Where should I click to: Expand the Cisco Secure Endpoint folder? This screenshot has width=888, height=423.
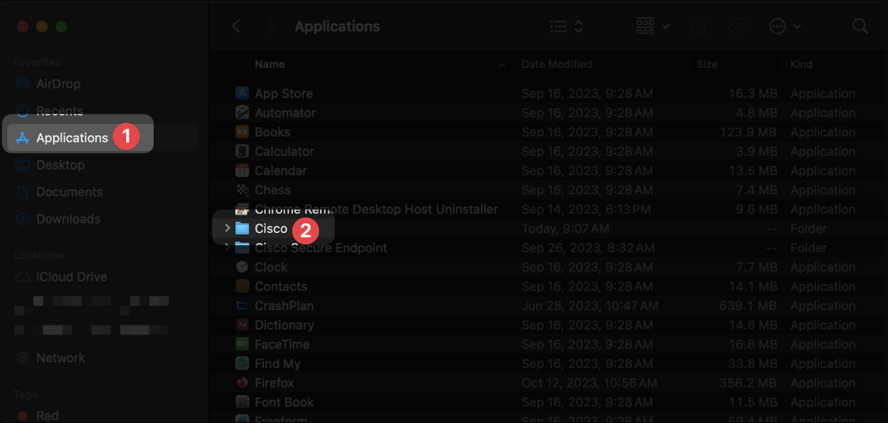click(x=227, y=248)
